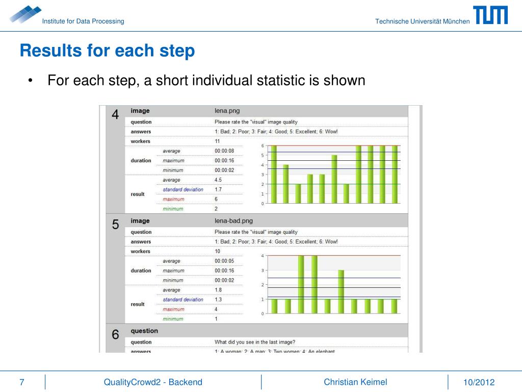The width and height of the screenshot is (522, 392).
Task: Click the 'image' header label of step 4
Action: point(140,111)
